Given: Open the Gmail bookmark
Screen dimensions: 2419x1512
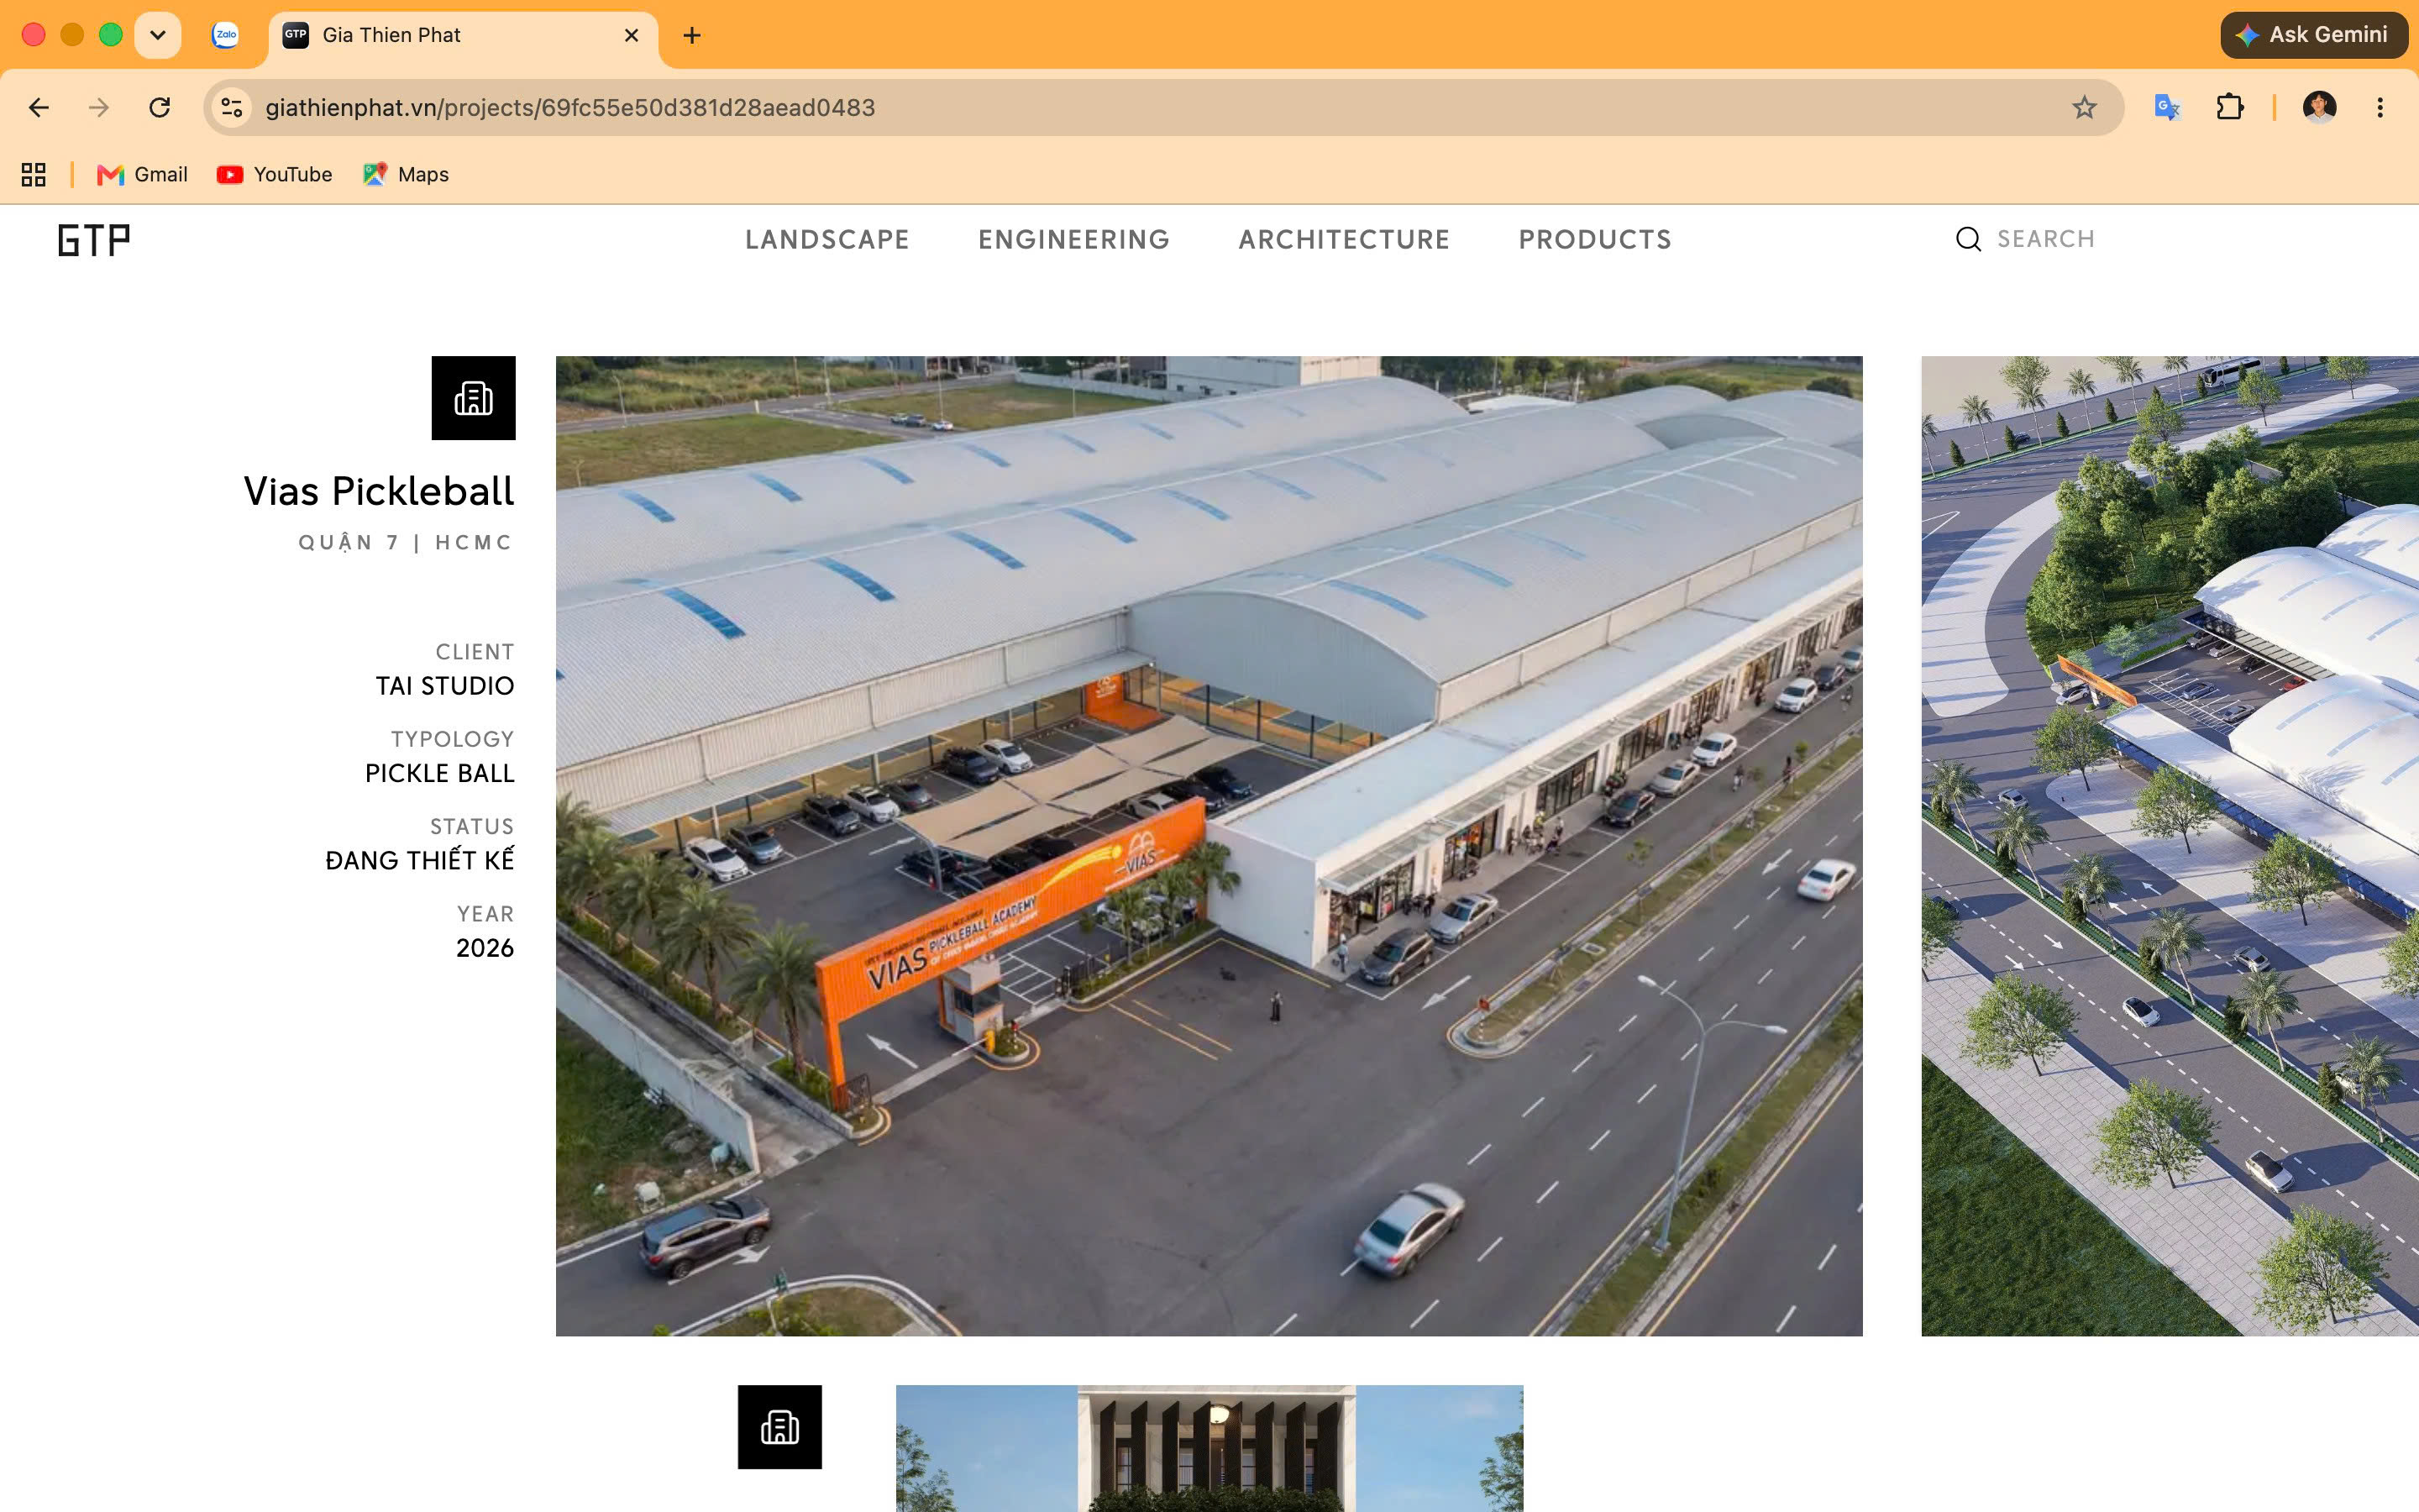Looking at the screenshot, I should [142, 175].
